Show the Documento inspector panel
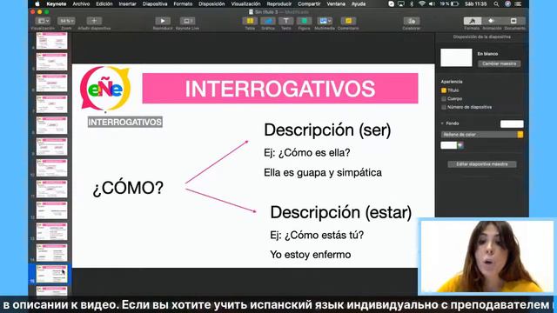The width and height of the screenshot is (557, 313). (x=513, y=21)
